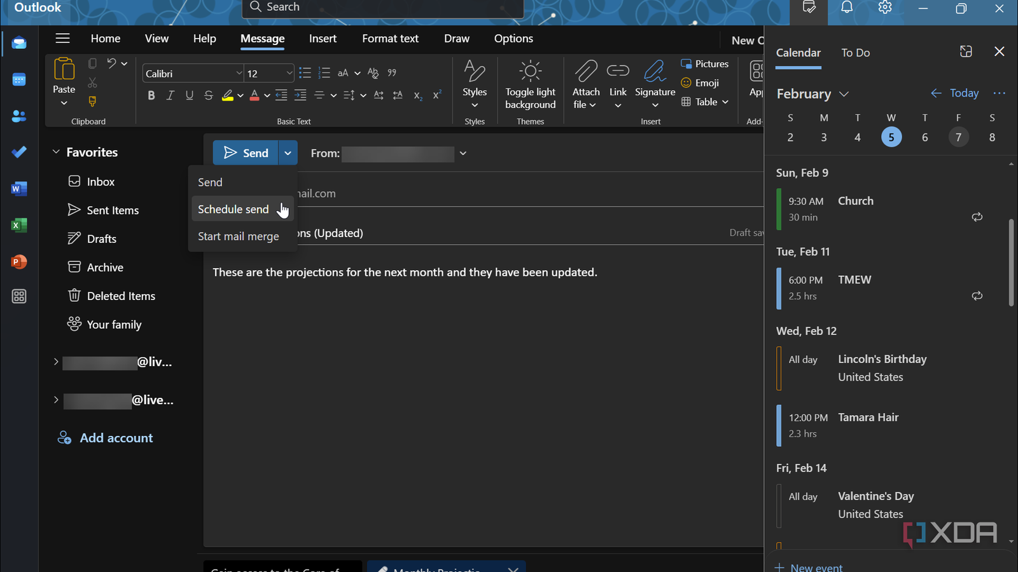Image resolution: width=1018 pixels, height=572 pixels.
Task: Click the notification bell icon
Action: [x=847, y=8]
